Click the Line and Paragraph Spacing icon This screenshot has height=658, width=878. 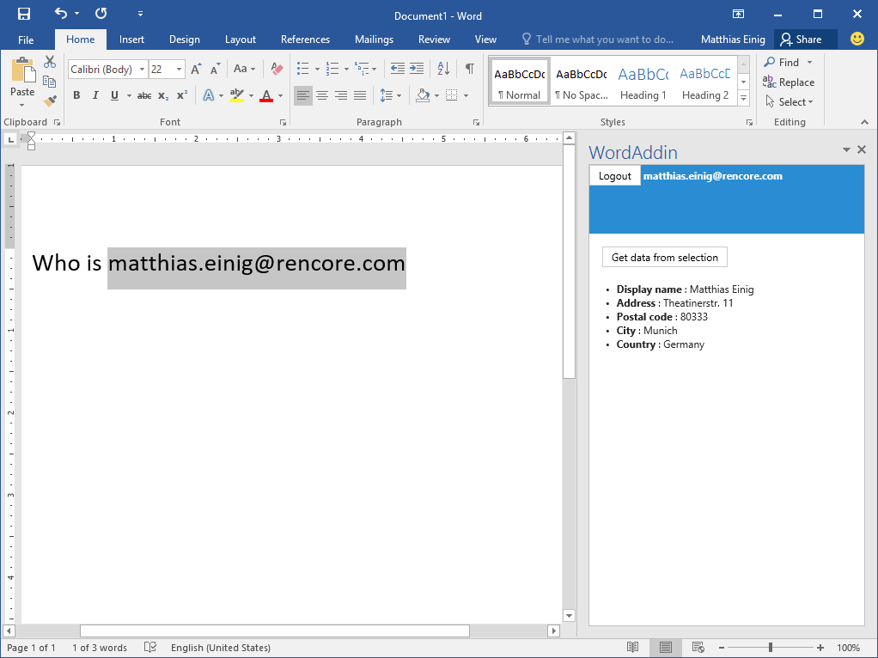click(387, 95)
